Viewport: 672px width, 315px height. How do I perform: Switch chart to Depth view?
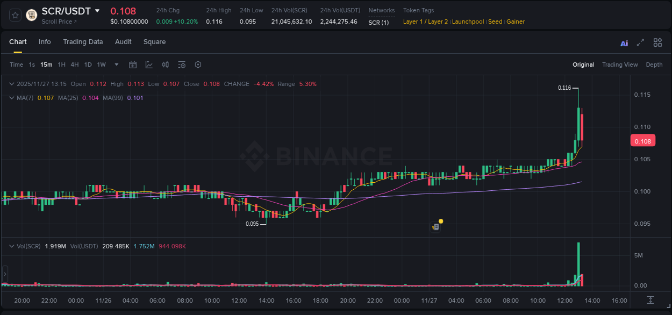tap(654, 65)
